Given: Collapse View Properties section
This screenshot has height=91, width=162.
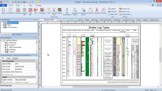Looking at the screenshot, I should click(1, 61).
